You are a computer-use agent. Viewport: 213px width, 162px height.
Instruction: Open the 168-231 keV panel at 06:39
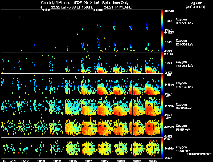click(x=137, y=63)
